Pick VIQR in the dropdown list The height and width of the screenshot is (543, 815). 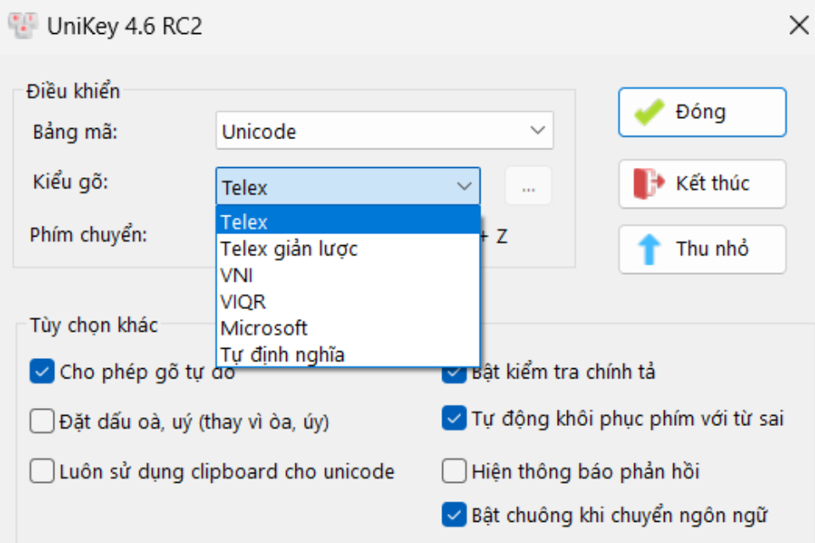pyautogui.click(x=243, y=302)
